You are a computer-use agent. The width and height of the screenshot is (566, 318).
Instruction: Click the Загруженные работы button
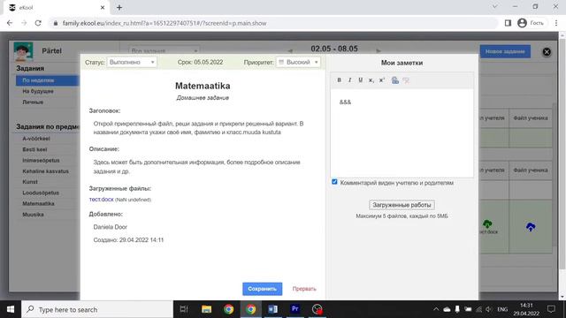pyautogui.click(x=402, y=205)
